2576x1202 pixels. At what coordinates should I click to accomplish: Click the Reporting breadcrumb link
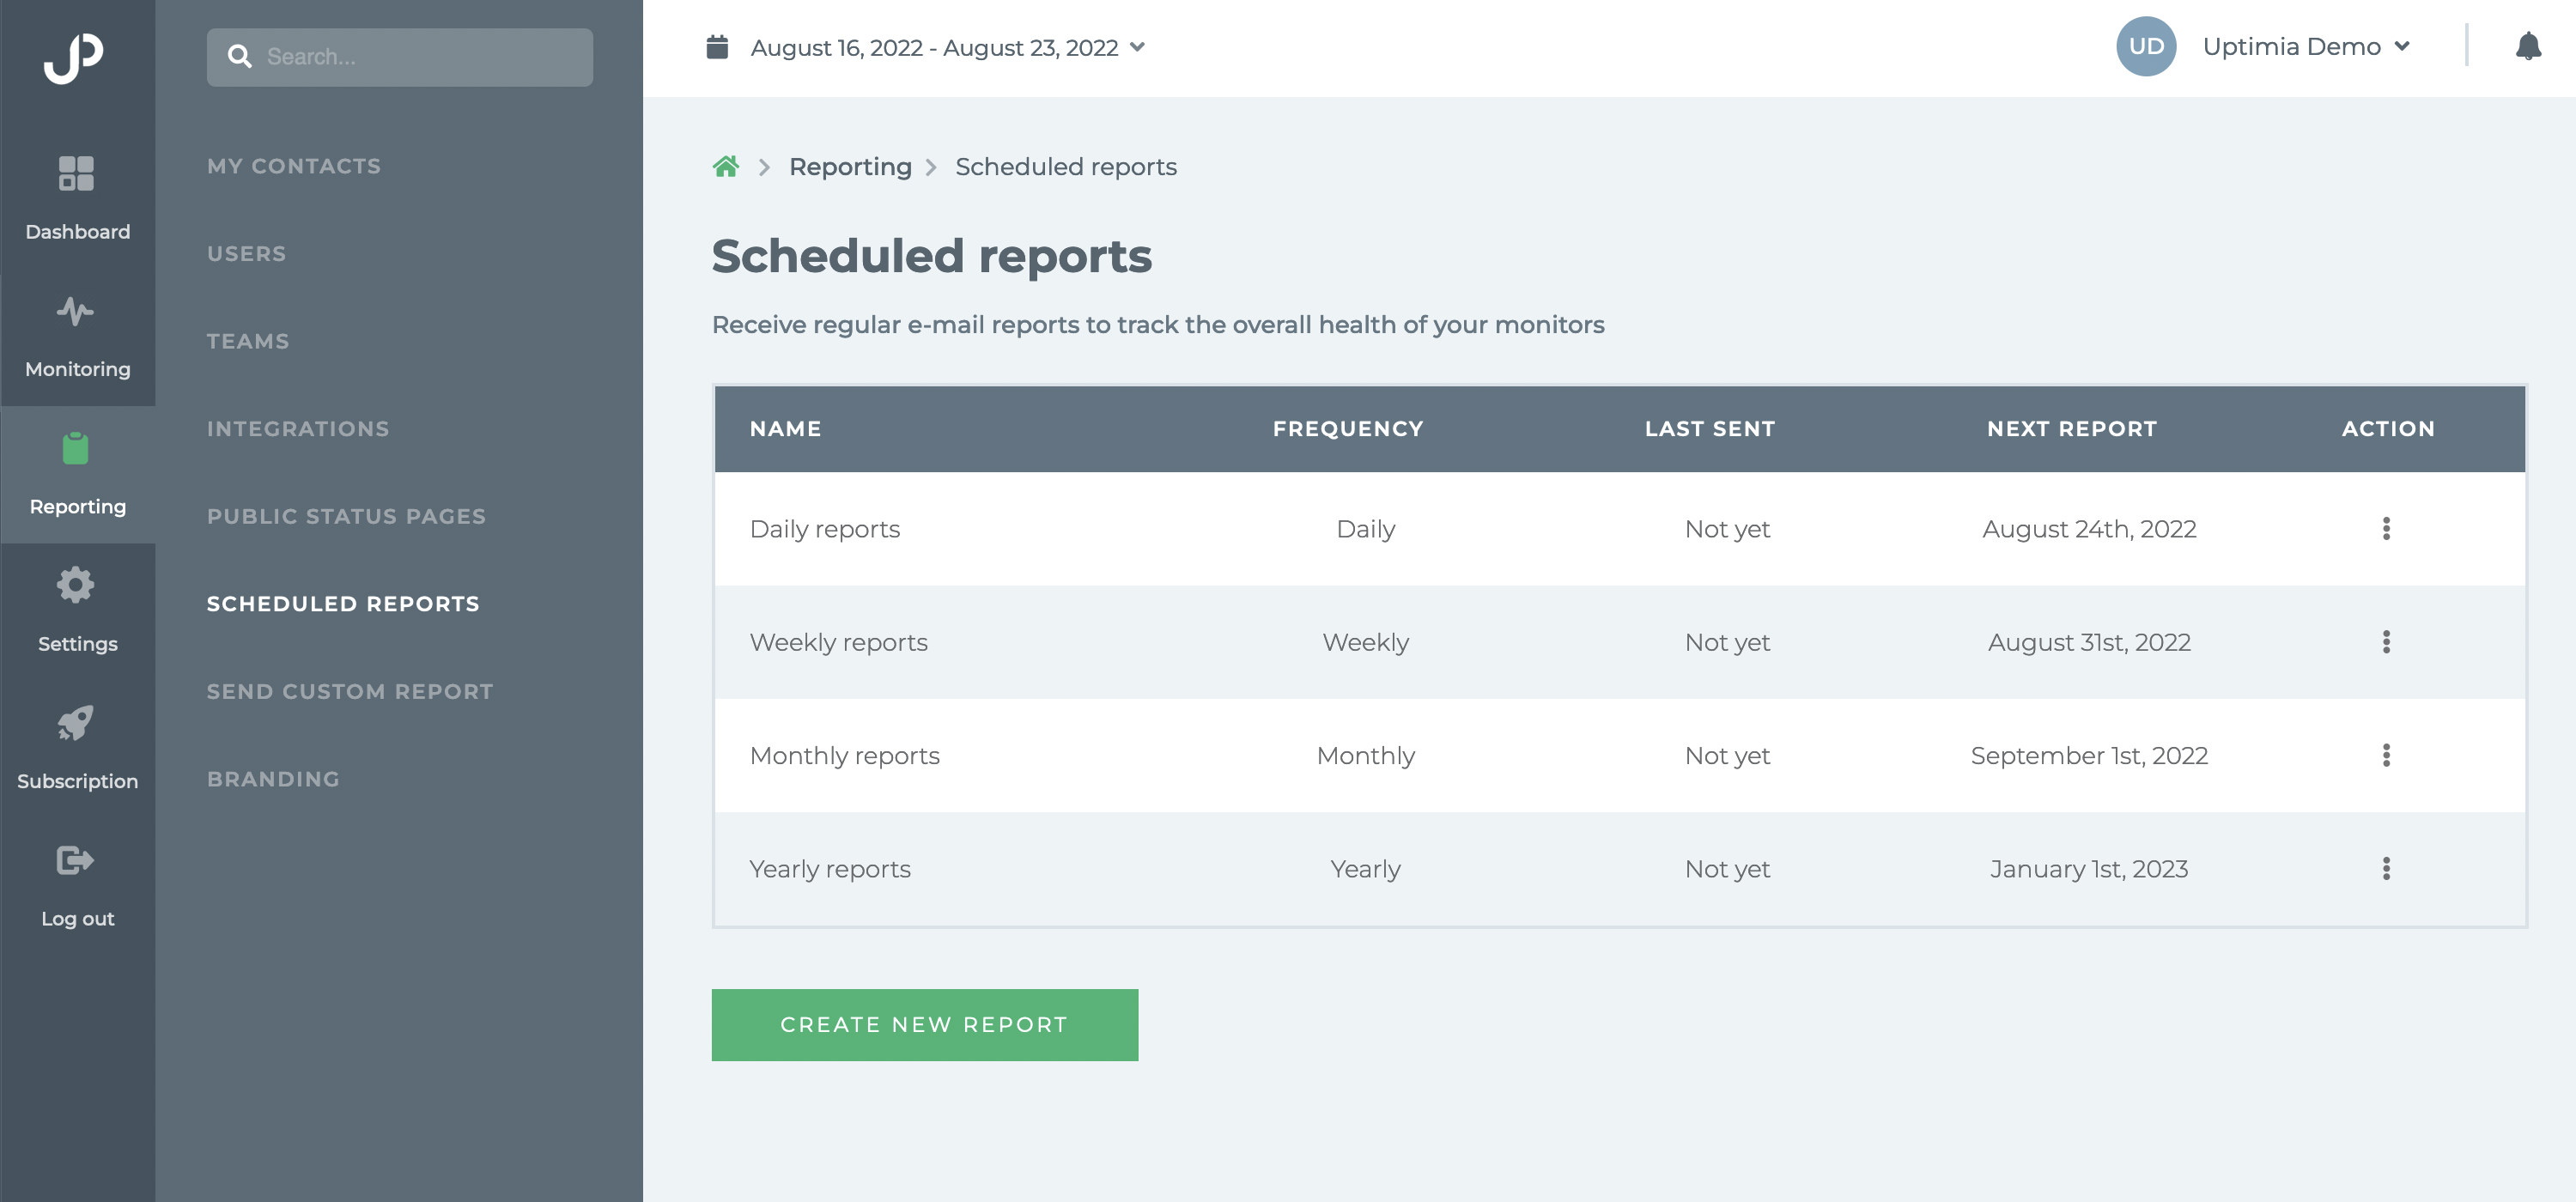(850, 166)
